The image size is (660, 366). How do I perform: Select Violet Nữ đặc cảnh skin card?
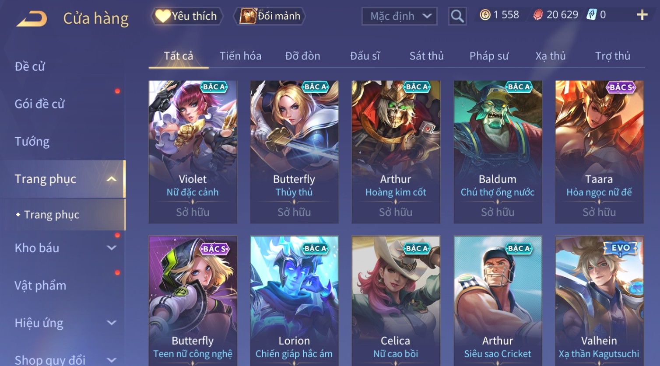click(193, 152)
